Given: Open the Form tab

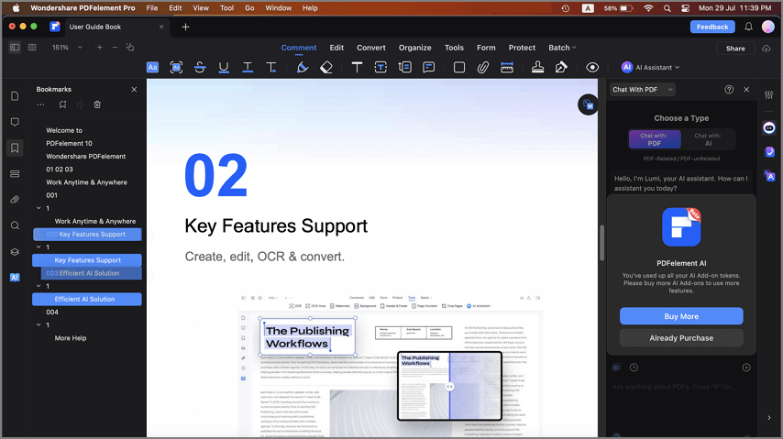Looking at the screenshot, I should (x=486, y=48).
